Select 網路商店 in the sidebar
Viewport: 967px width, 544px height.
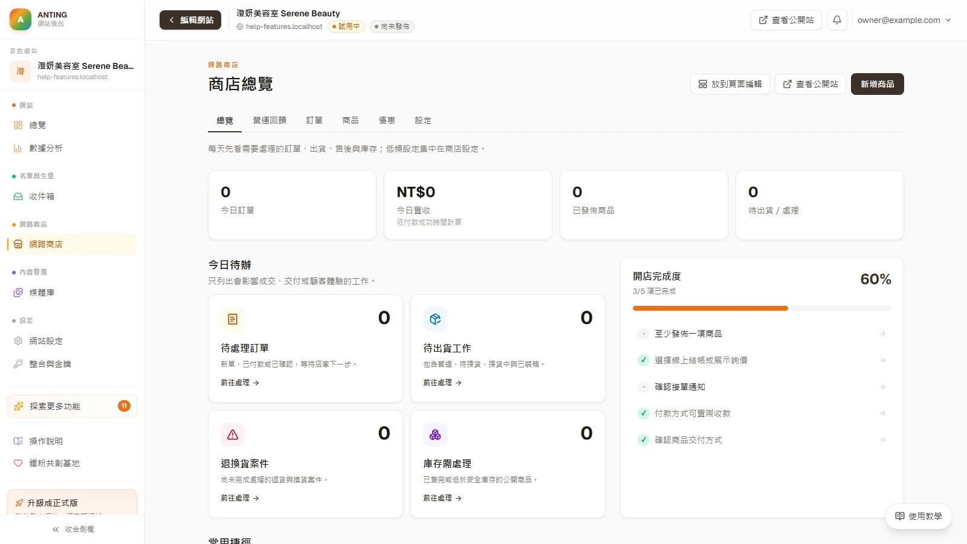click(72, 244)
